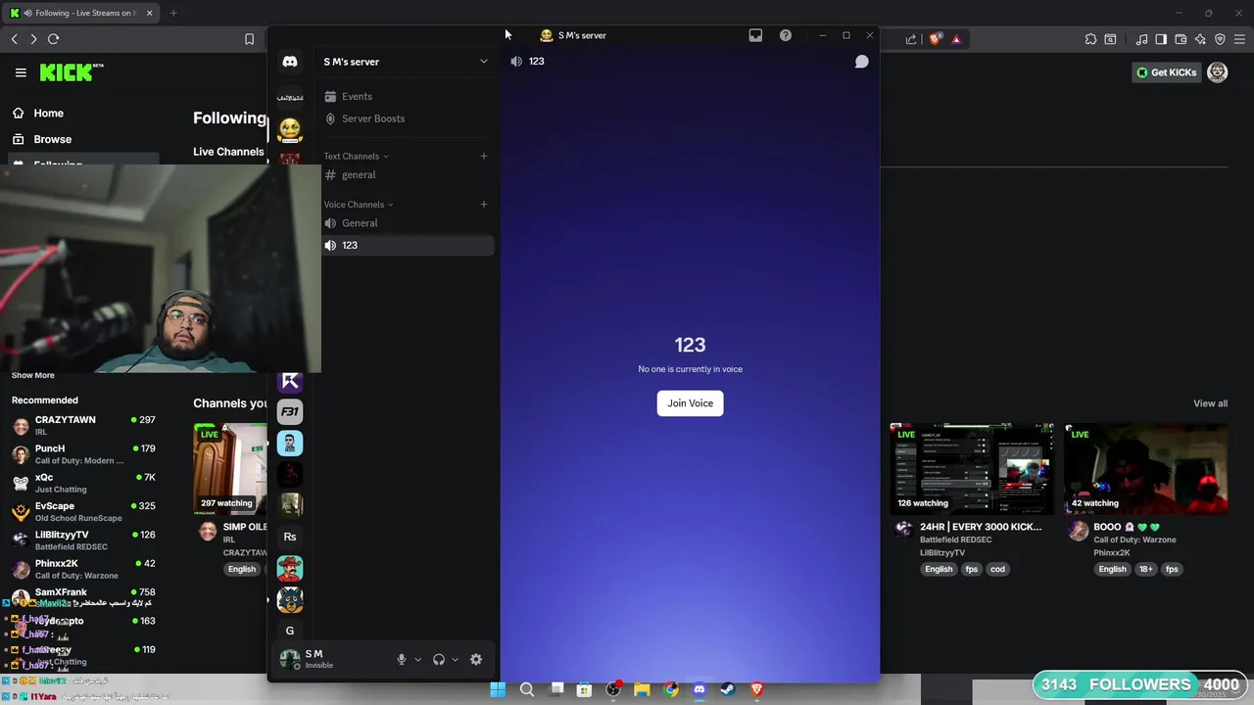Click Show More in Kick sidebar
The width and height of the screenshot is (1254, 705).
point(33,376)
